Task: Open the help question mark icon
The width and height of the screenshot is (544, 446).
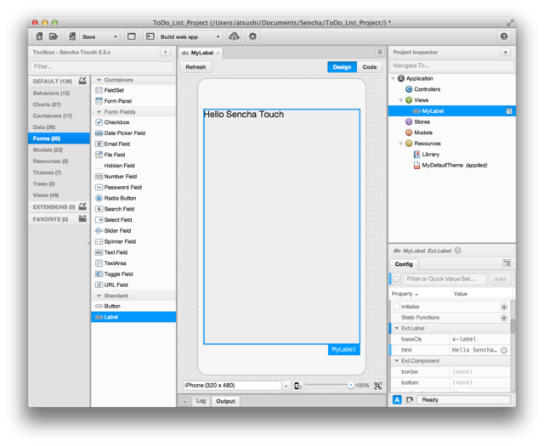Action: (504, 37)
